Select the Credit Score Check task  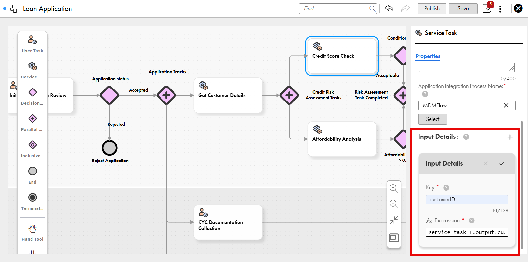[x=342, y=56]
